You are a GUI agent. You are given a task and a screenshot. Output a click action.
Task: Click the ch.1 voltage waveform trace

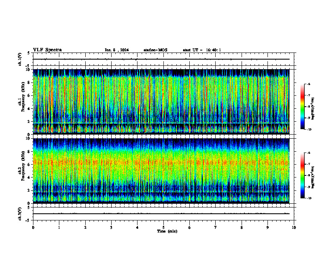coord(161,59)
